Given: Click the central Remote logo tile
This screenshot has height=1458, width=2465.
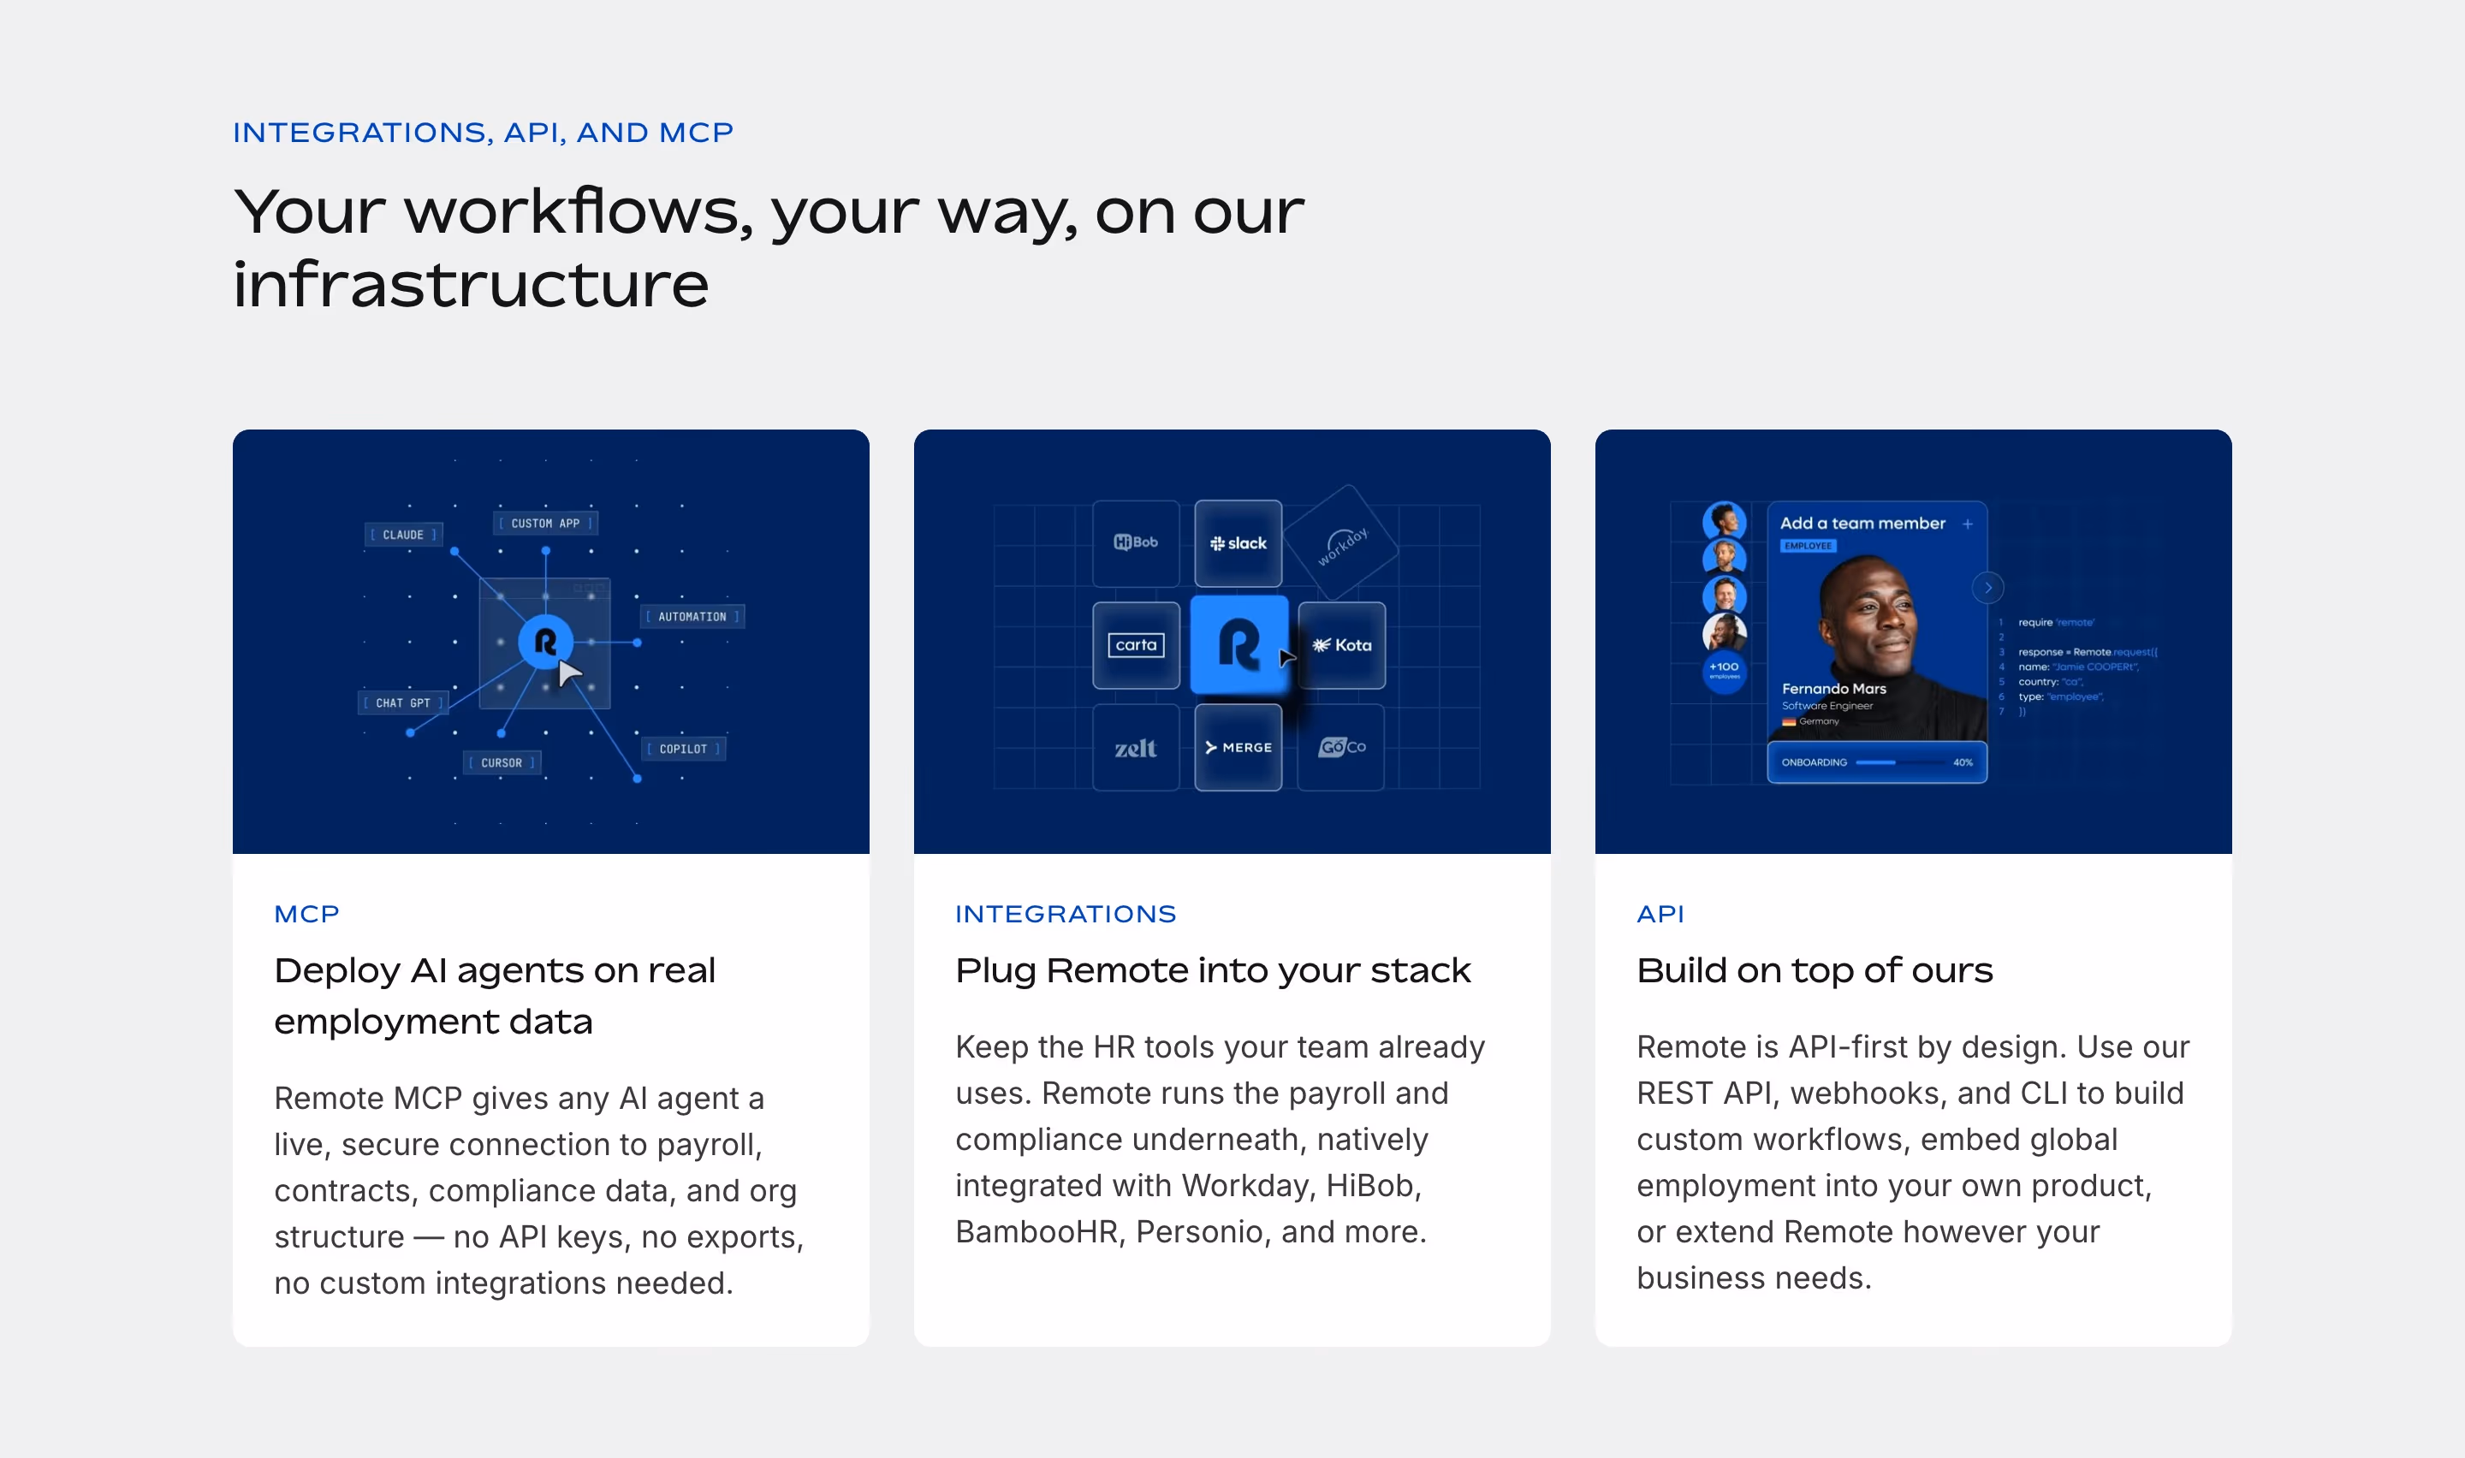Looking at the screenshot, I should pyautogui.click(x=1238, y=644).
